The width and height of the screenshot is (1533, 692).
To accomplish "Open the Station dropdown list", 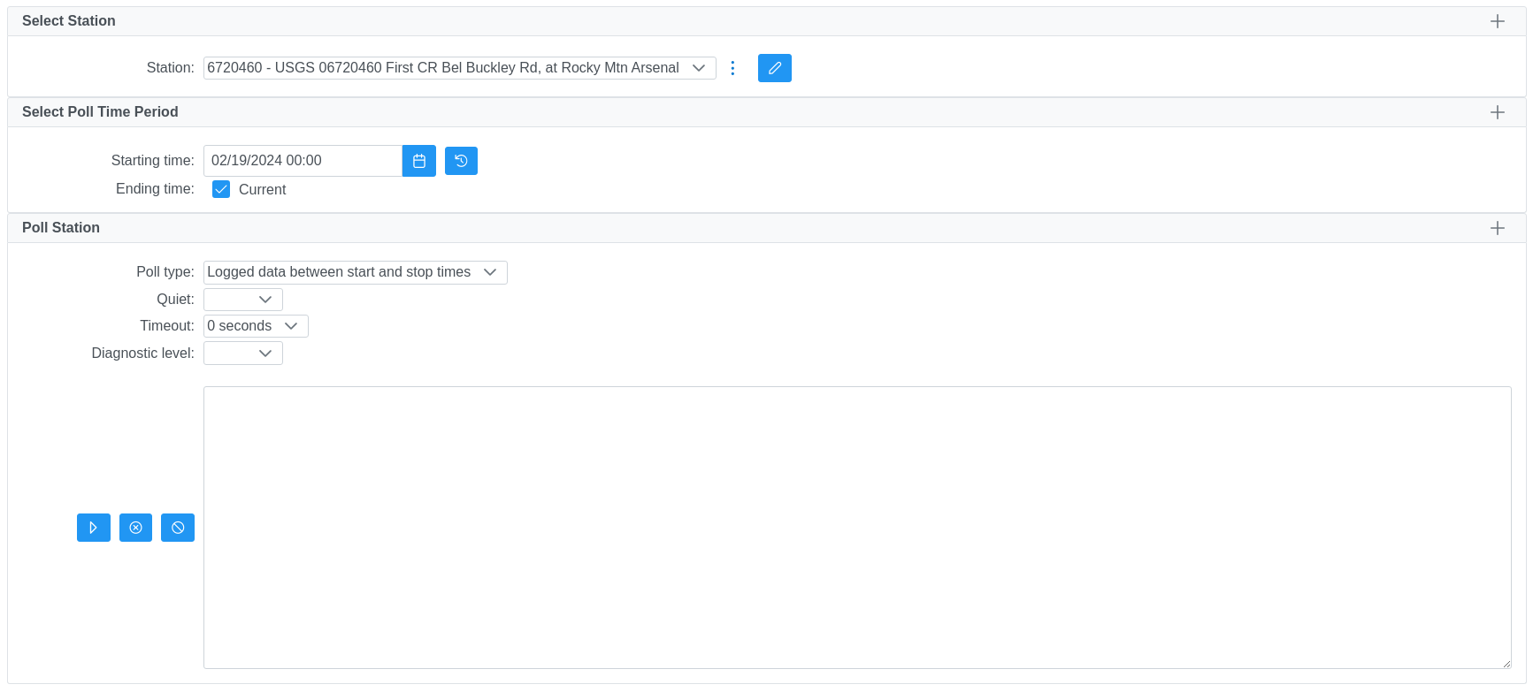I will pos(459,68).
